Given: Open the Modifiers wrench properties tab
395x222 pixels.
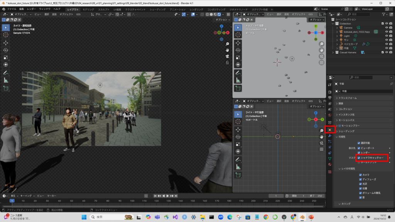Looking at the screenshot, I should click(x=329, y=136).
